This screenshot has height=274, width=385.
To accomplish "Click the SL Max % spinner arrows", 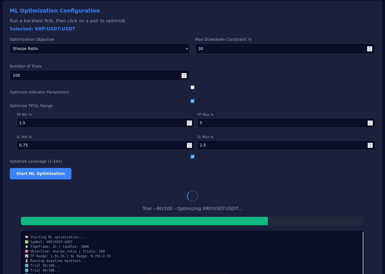I will pyautogui.click(x=370, y=145).
